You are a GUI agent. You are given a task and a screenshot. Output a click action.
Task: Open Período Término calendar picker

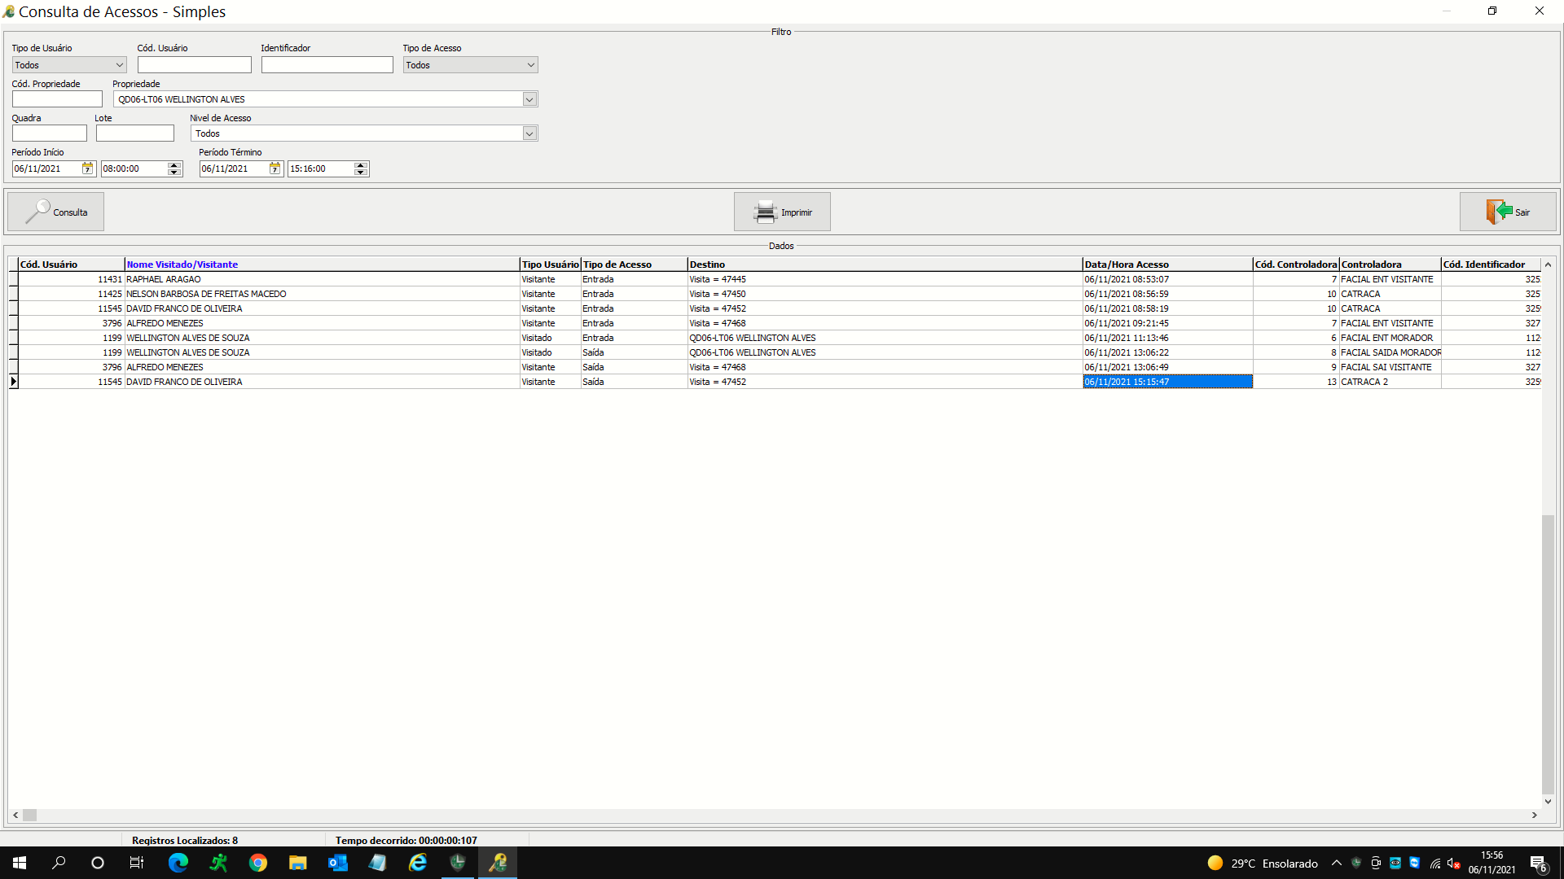[275, 168]
